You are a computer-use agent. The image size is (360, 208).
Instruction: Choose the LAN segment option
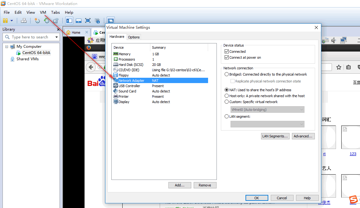[x=226, y=116]
